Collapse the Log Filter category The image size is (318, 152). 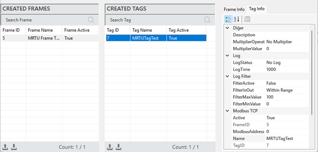(x=228, y=76)
